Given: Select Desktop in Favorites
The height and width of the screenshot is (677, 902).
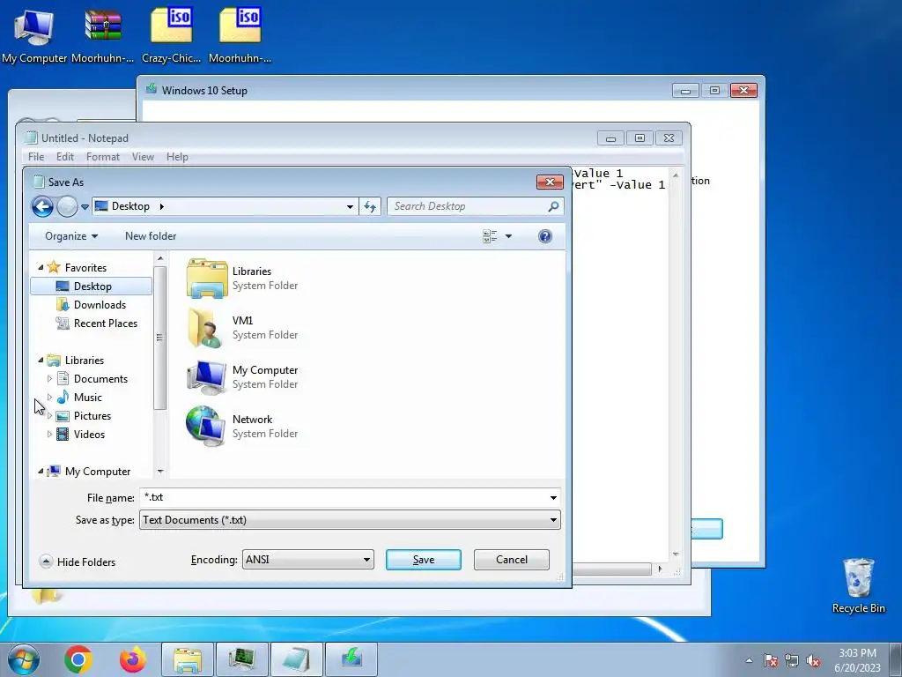Looking at the screenshot, I should click(91, 286).
